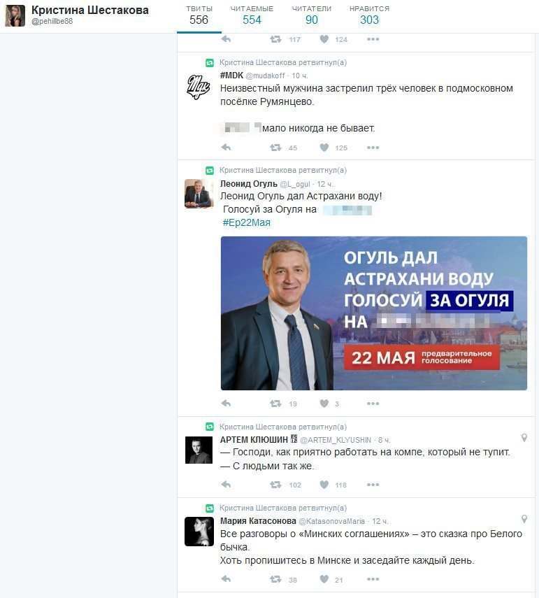
Task: Reply to Леонид Огуль's tweet
Action: tap(226, 403)
